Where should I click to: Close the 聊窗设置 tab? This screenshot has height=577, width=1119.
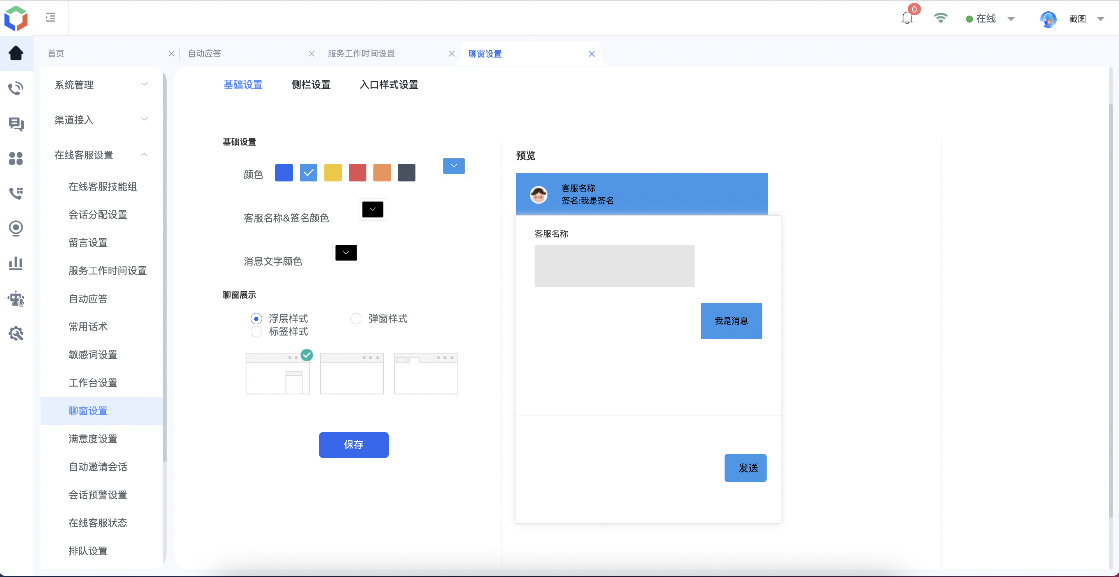click(x=592, y=54)
